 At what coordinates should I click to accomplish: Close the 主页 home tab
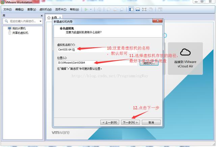click(60, 18)
